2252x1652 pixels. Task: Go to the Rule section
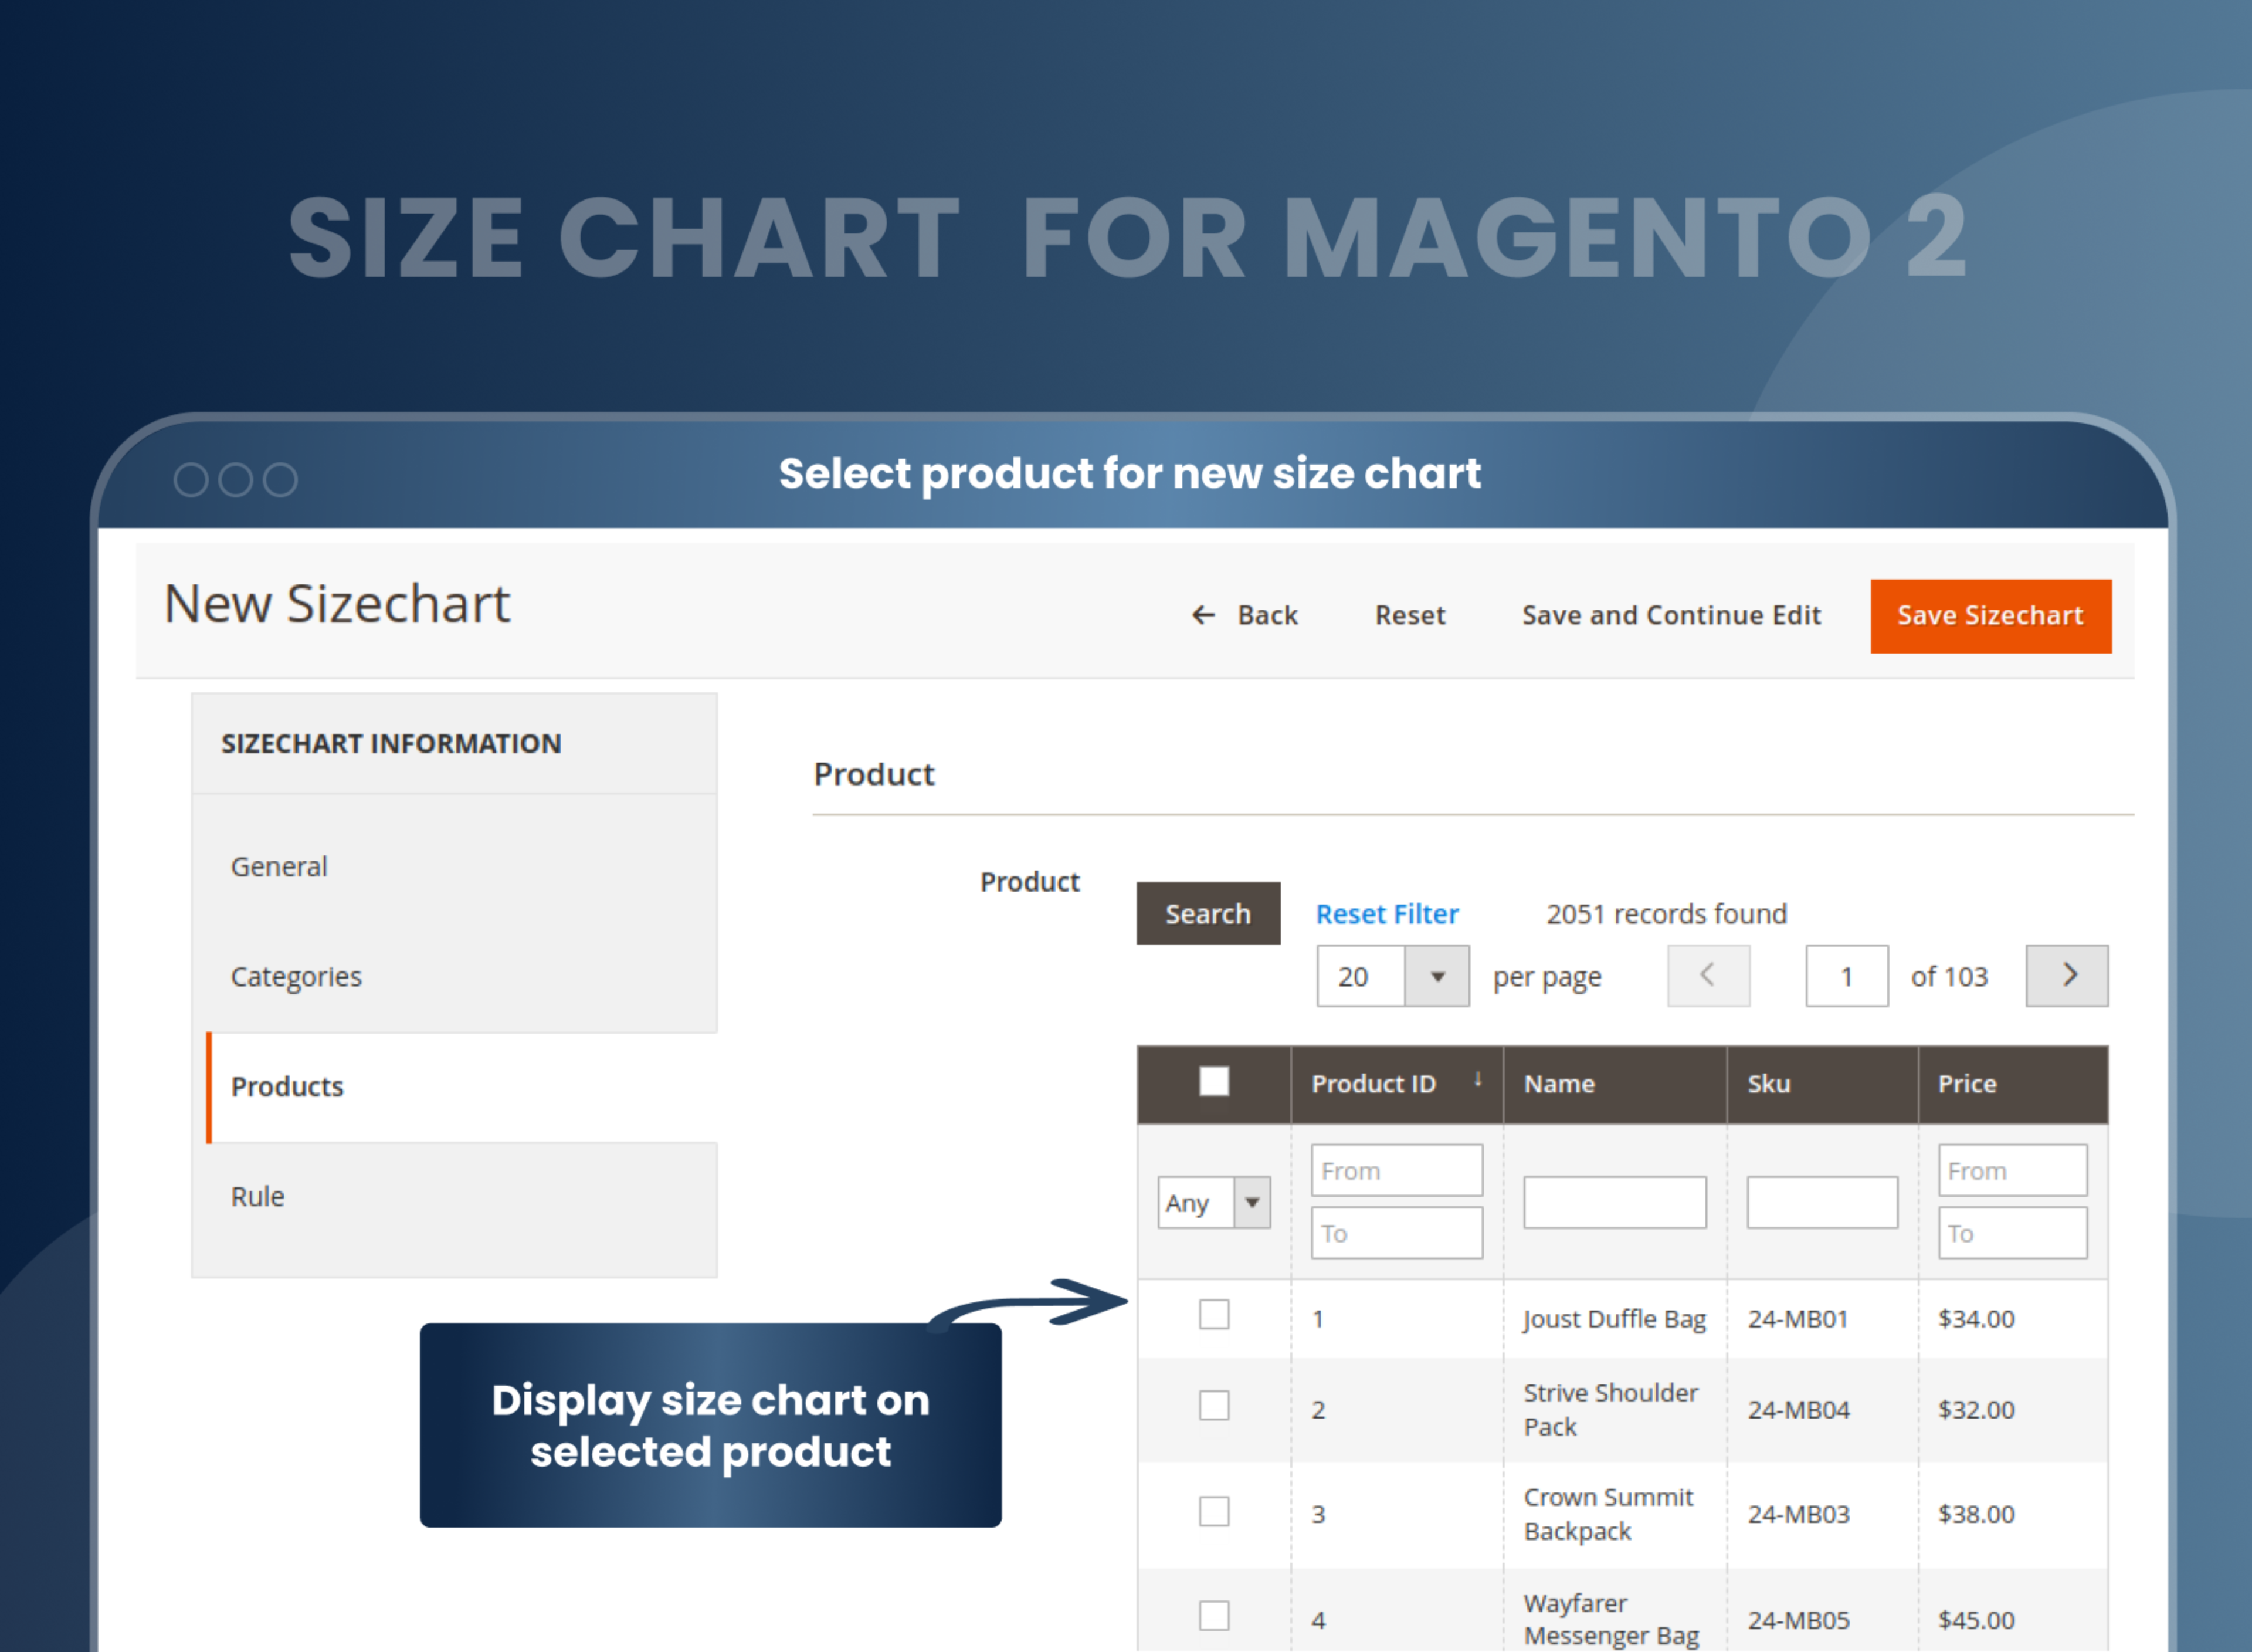point(257,1196)
